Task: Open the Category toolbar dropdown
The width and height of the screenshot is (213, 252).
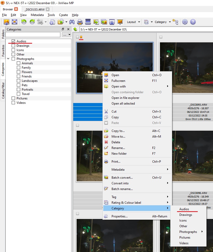Action: click(x=163, y=22)
